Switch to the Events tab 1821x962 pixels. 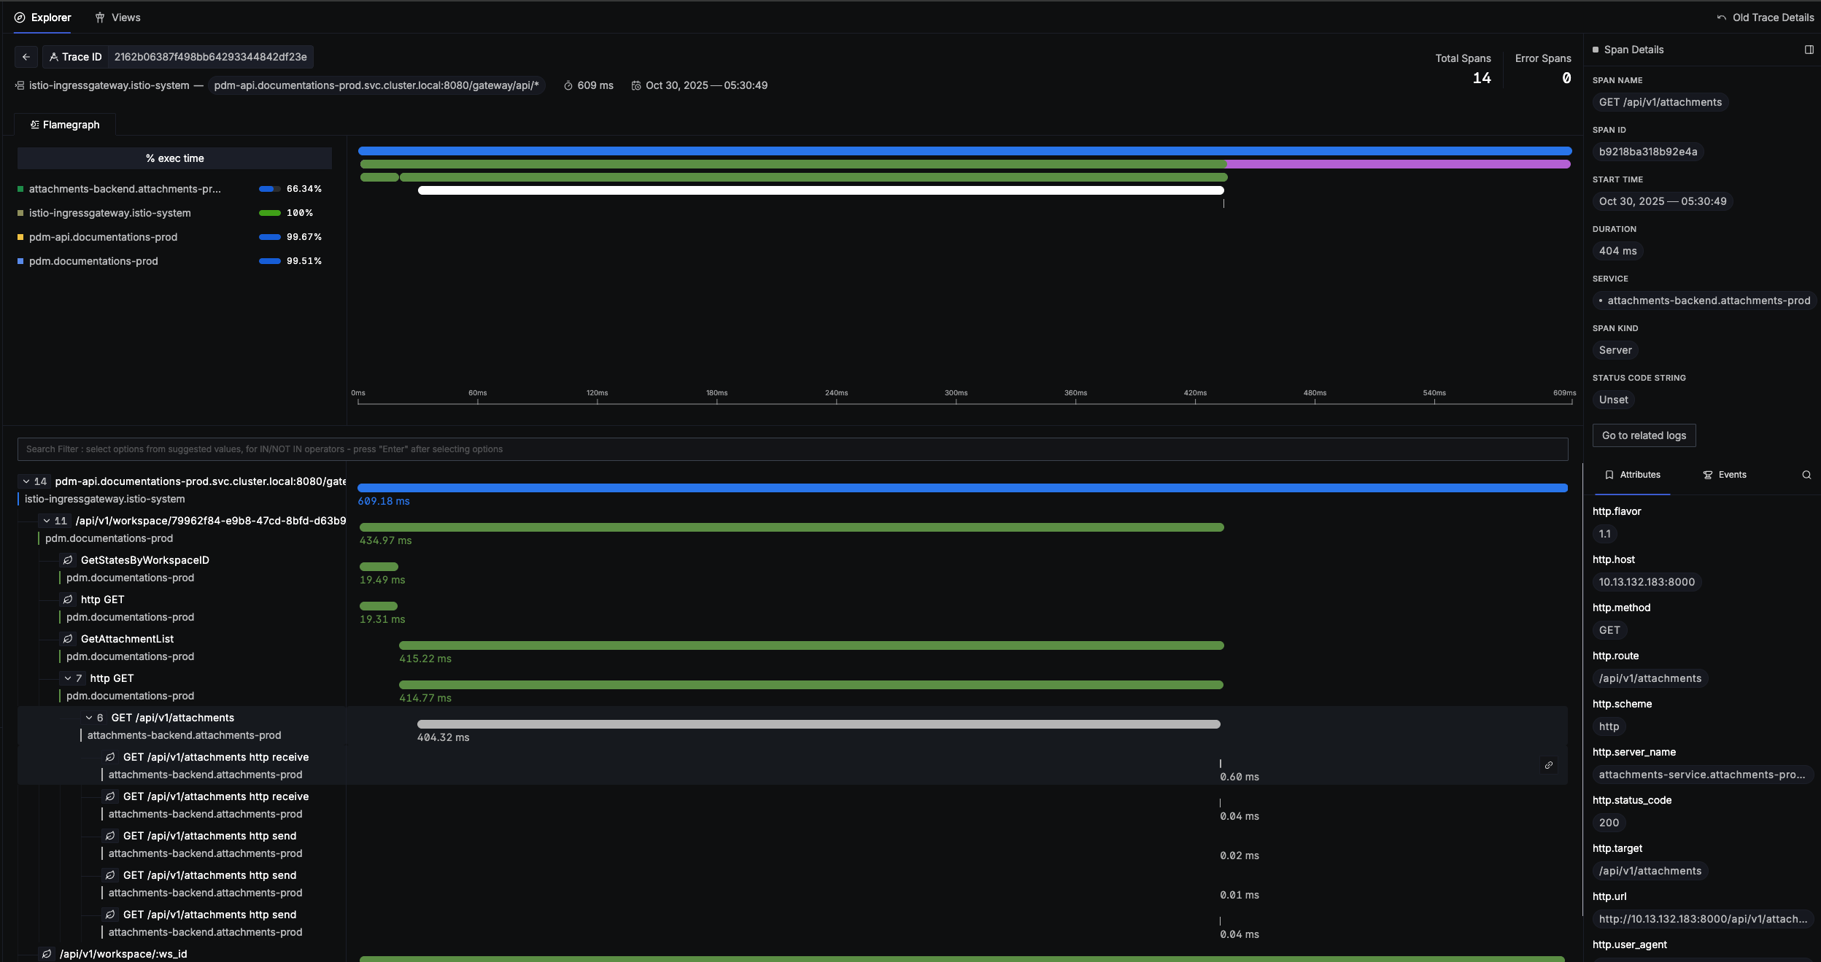pos(1724,475)
